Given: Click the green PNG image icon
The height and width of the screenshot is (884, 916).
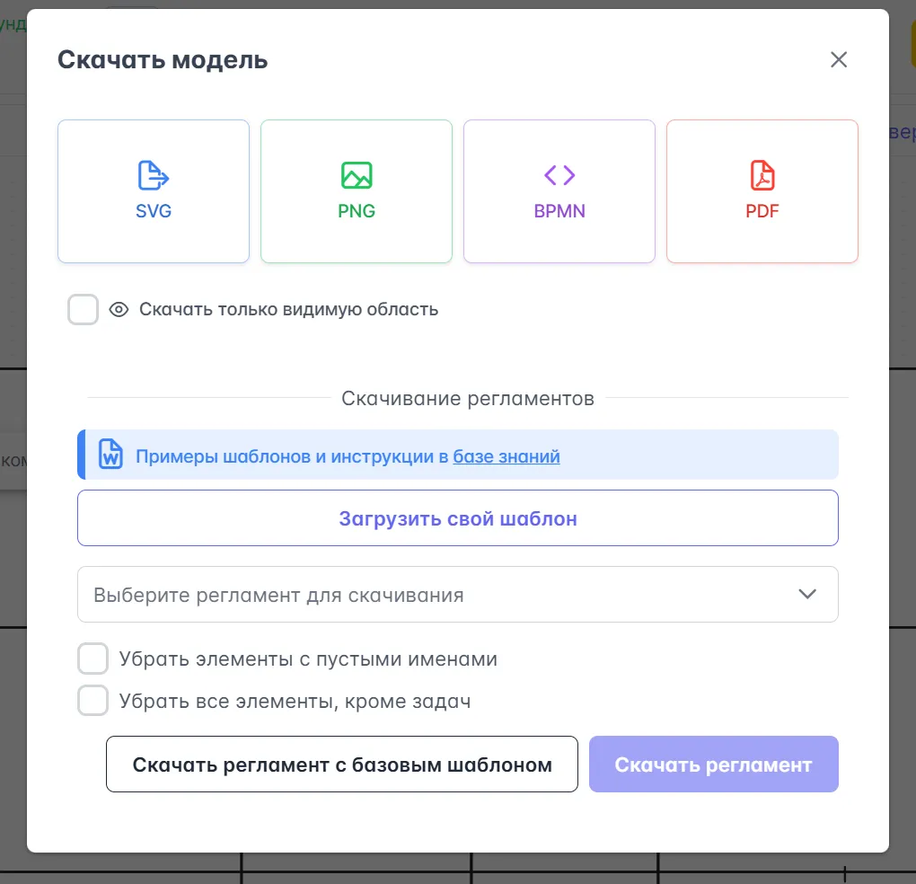Looking at the screenshot, I should coord(357,175).
